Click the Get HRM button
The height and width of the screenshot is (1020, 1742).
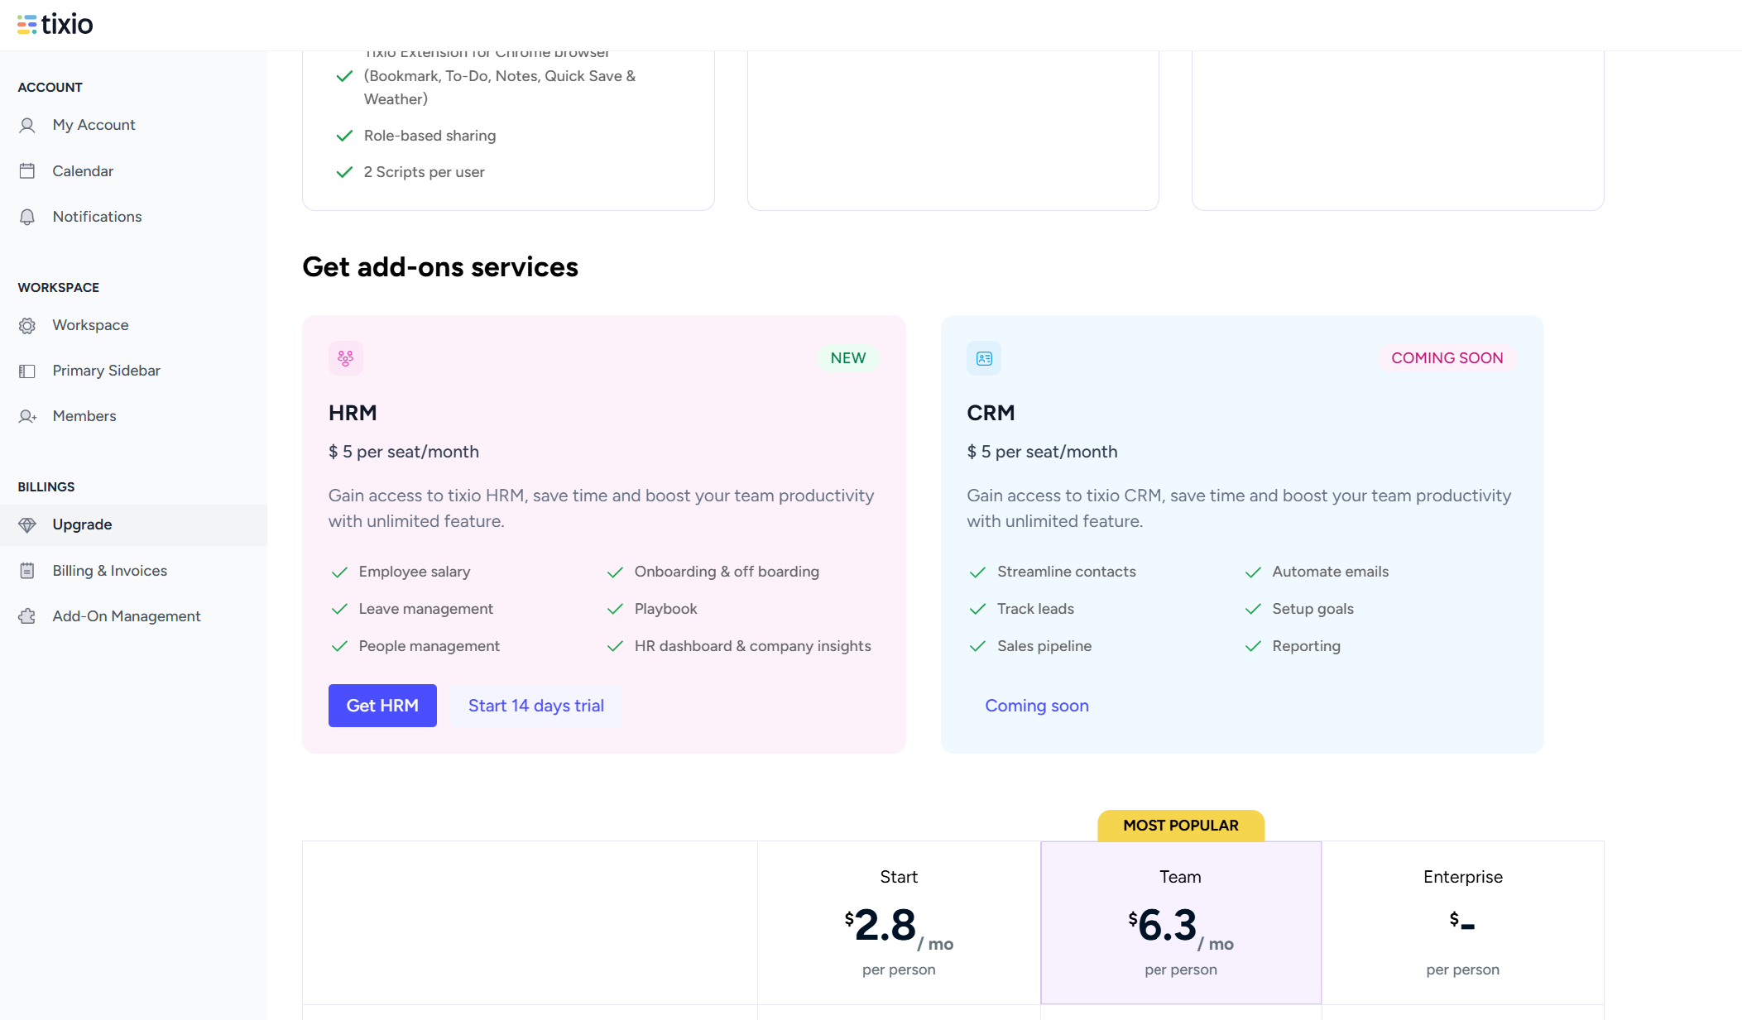(x=382, y=706)
